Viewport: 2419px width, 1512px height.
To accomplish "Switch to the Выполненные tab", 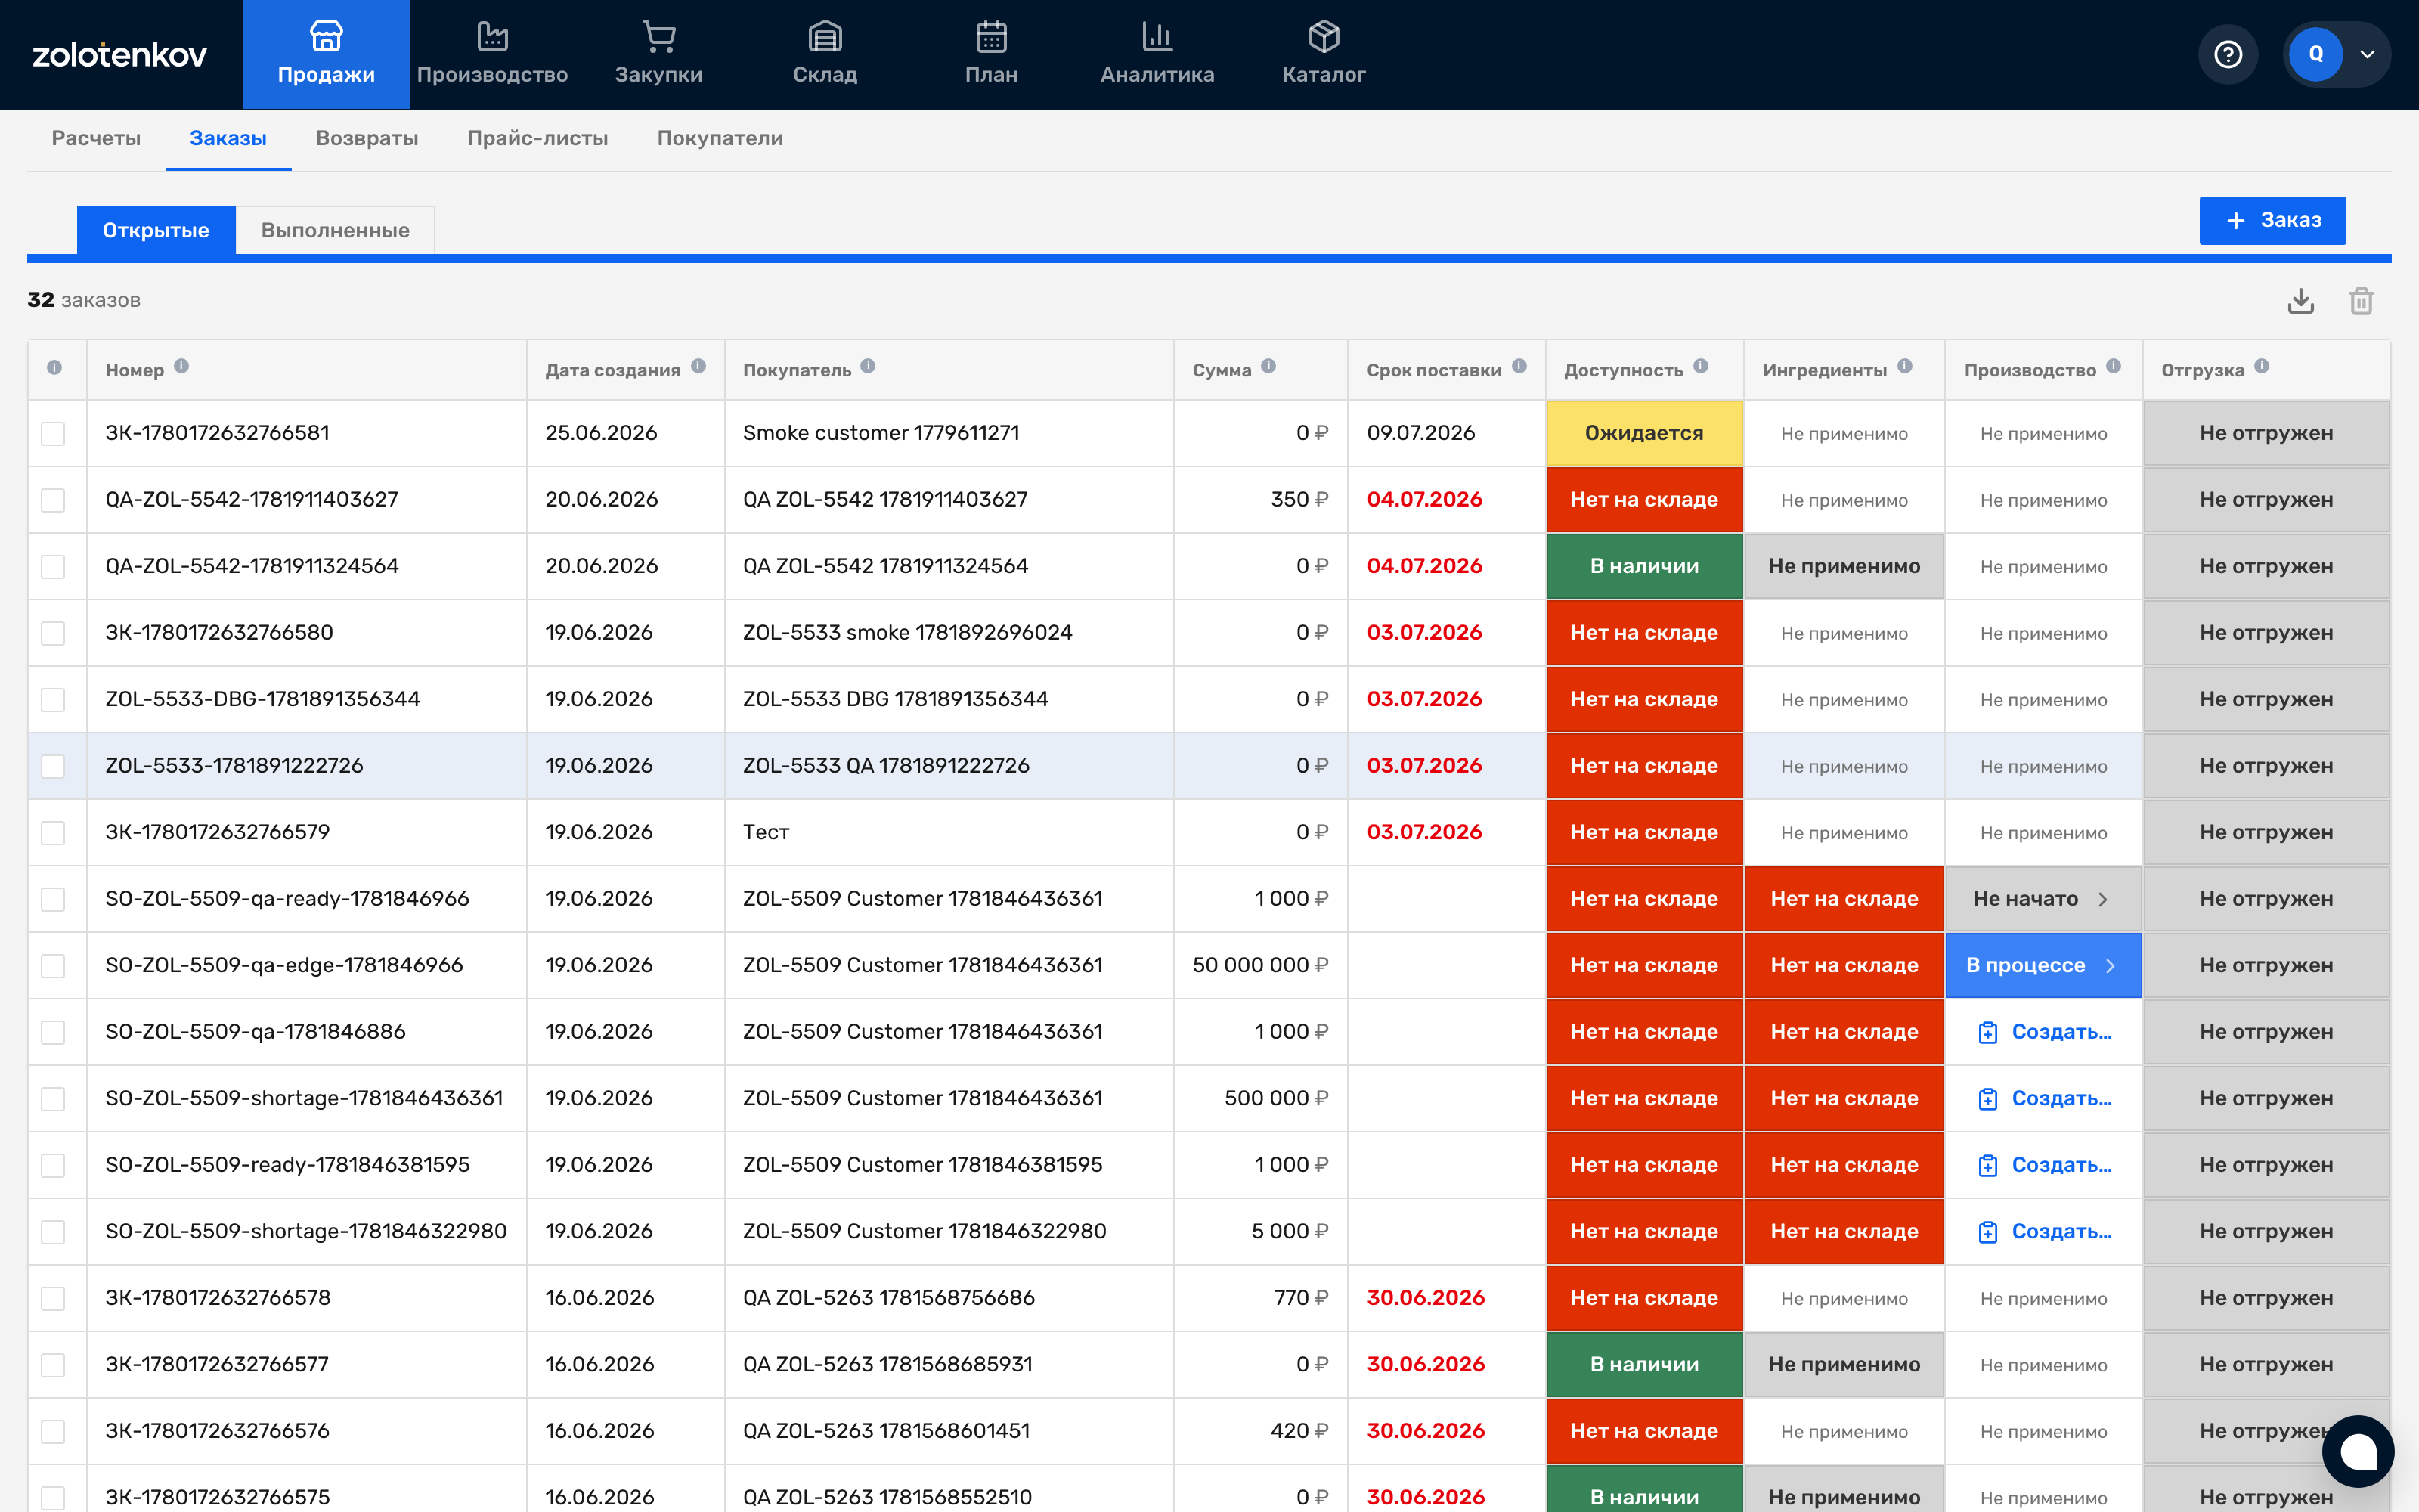I will pos(335,230).
